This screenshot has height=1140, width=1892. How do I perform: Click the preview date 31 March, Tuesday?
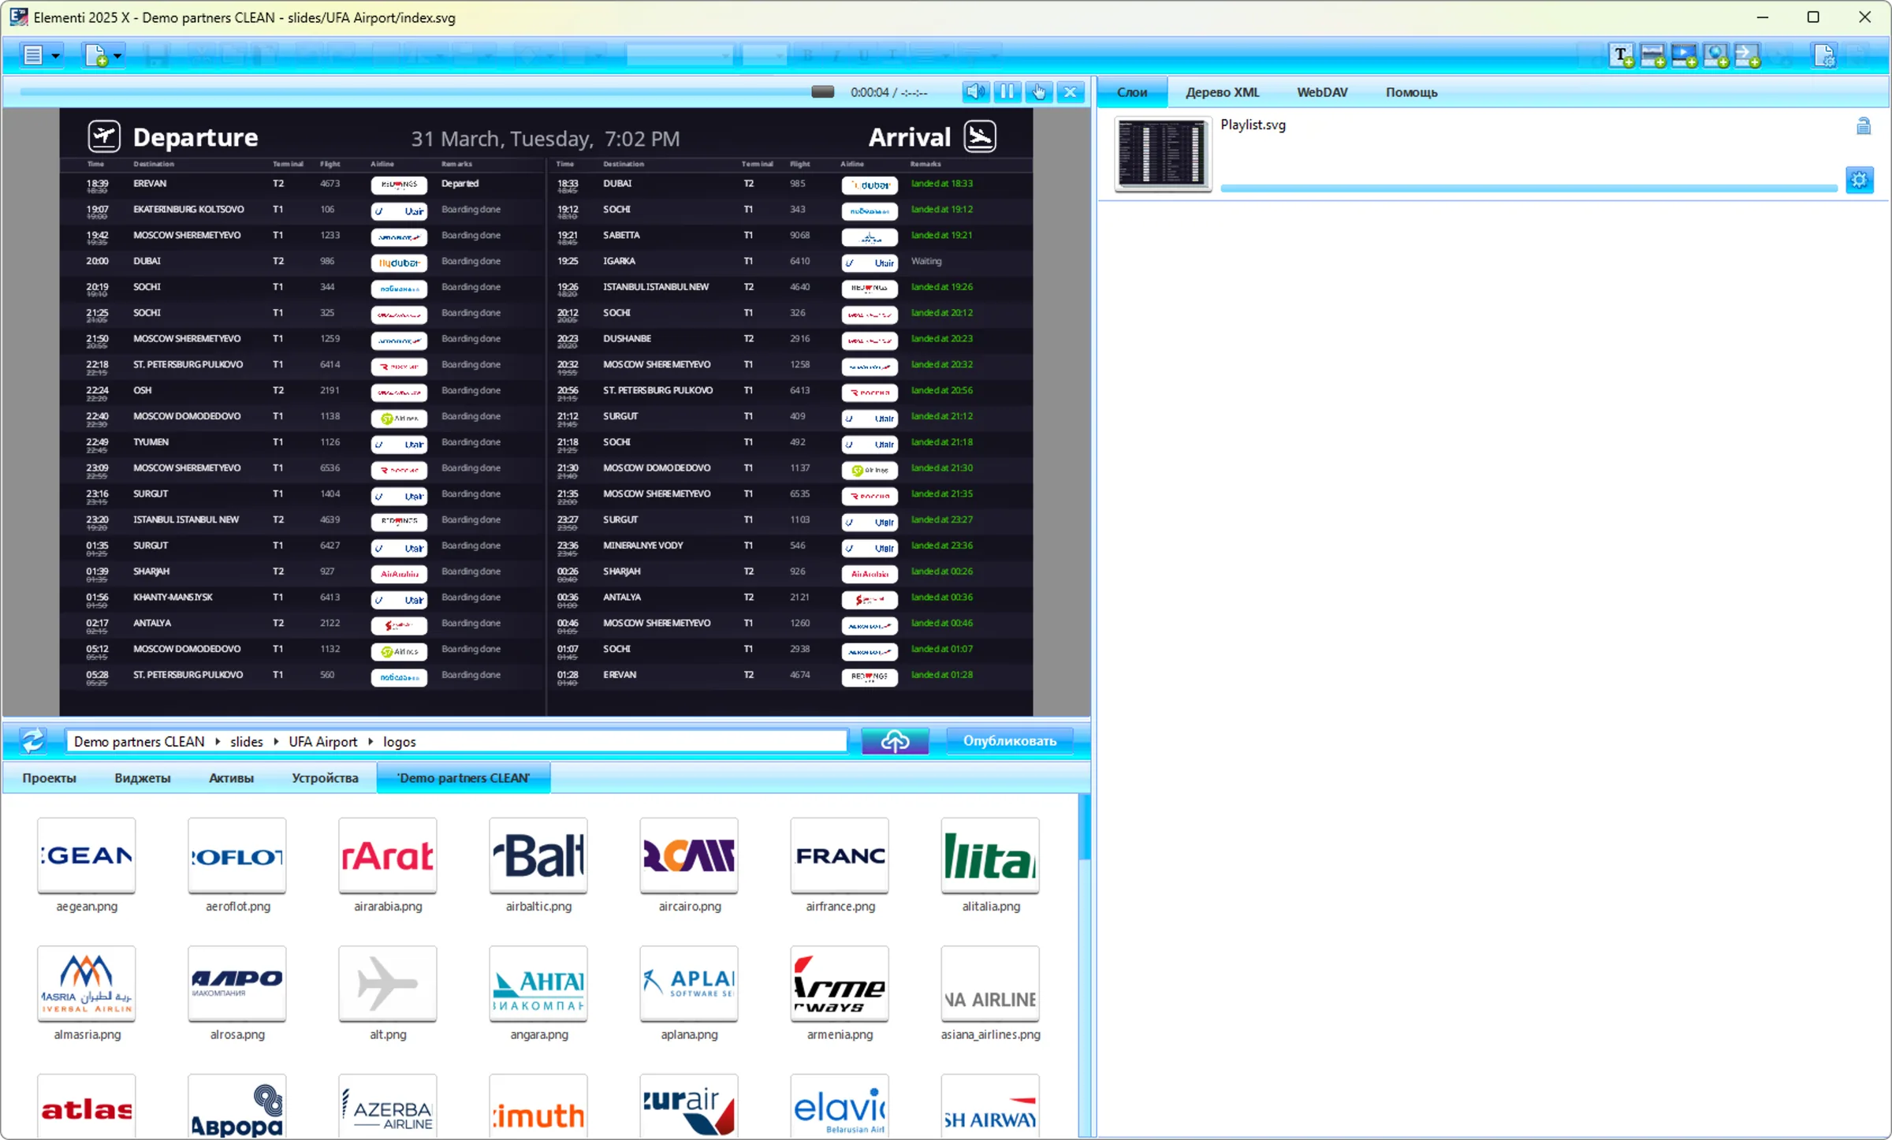(501, 139)
